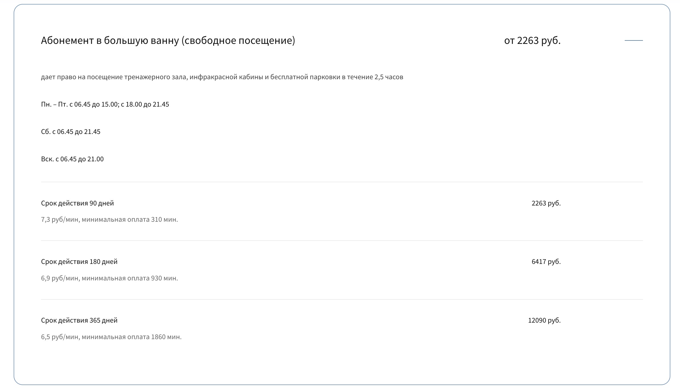This screenshot has height=391, width=680.
Task: Select header price 'от 2263 руб.'
Action: [x=532, y=40]
